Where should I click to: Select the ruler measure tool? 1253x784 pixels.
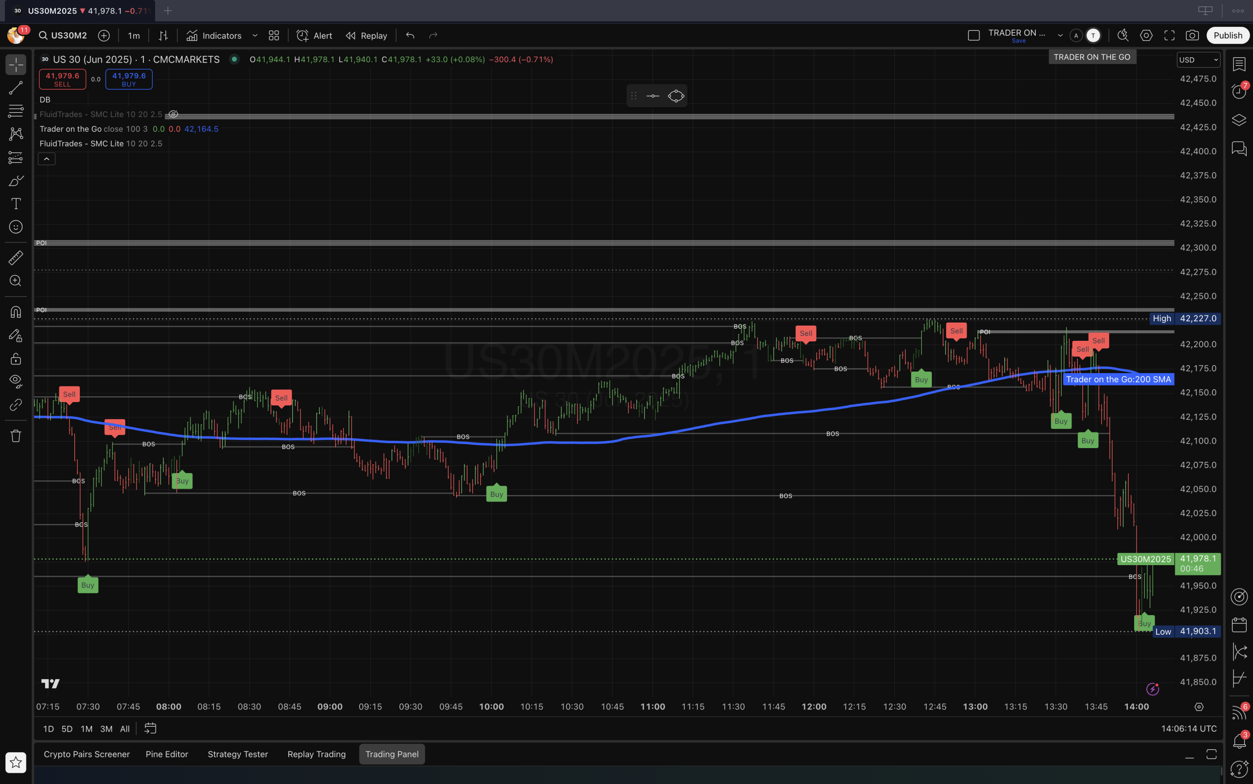pos(16,257)
